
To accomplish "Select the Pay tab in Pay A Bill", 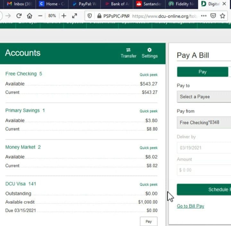I will point(202,72).
